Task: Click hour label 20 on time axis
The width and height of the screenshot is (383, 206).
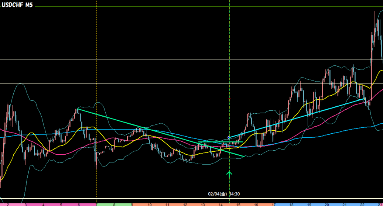Action: tap(327, 205)
